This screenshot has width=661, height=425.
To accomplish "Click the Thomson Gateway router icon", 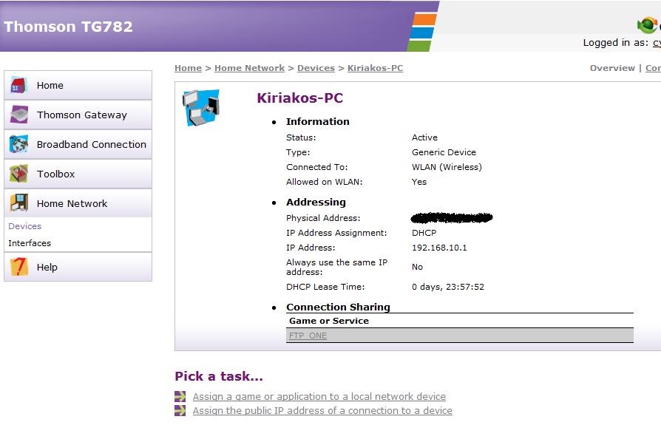I will 18,115.
